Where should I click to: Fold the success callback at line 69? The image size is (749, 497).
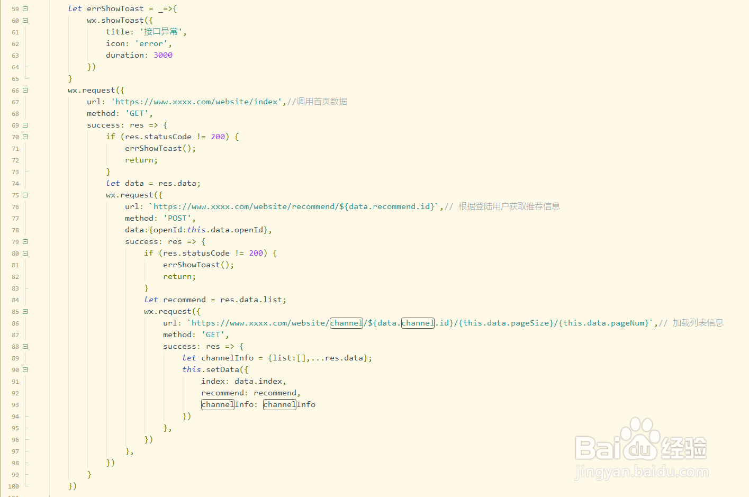pyautogui.click(x=25, y=125)
